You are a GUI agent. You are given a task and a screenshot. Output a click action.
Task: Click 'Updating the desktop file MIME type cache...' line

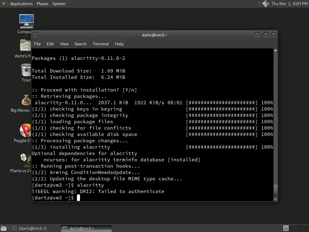(107, 179)
